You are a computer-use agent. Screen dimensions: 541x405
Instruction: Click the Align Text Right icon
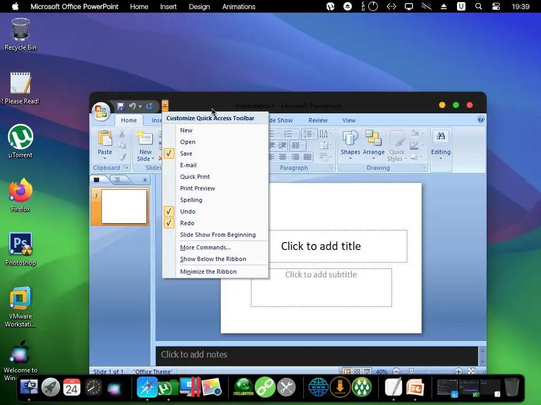click(x=295, y=157)
